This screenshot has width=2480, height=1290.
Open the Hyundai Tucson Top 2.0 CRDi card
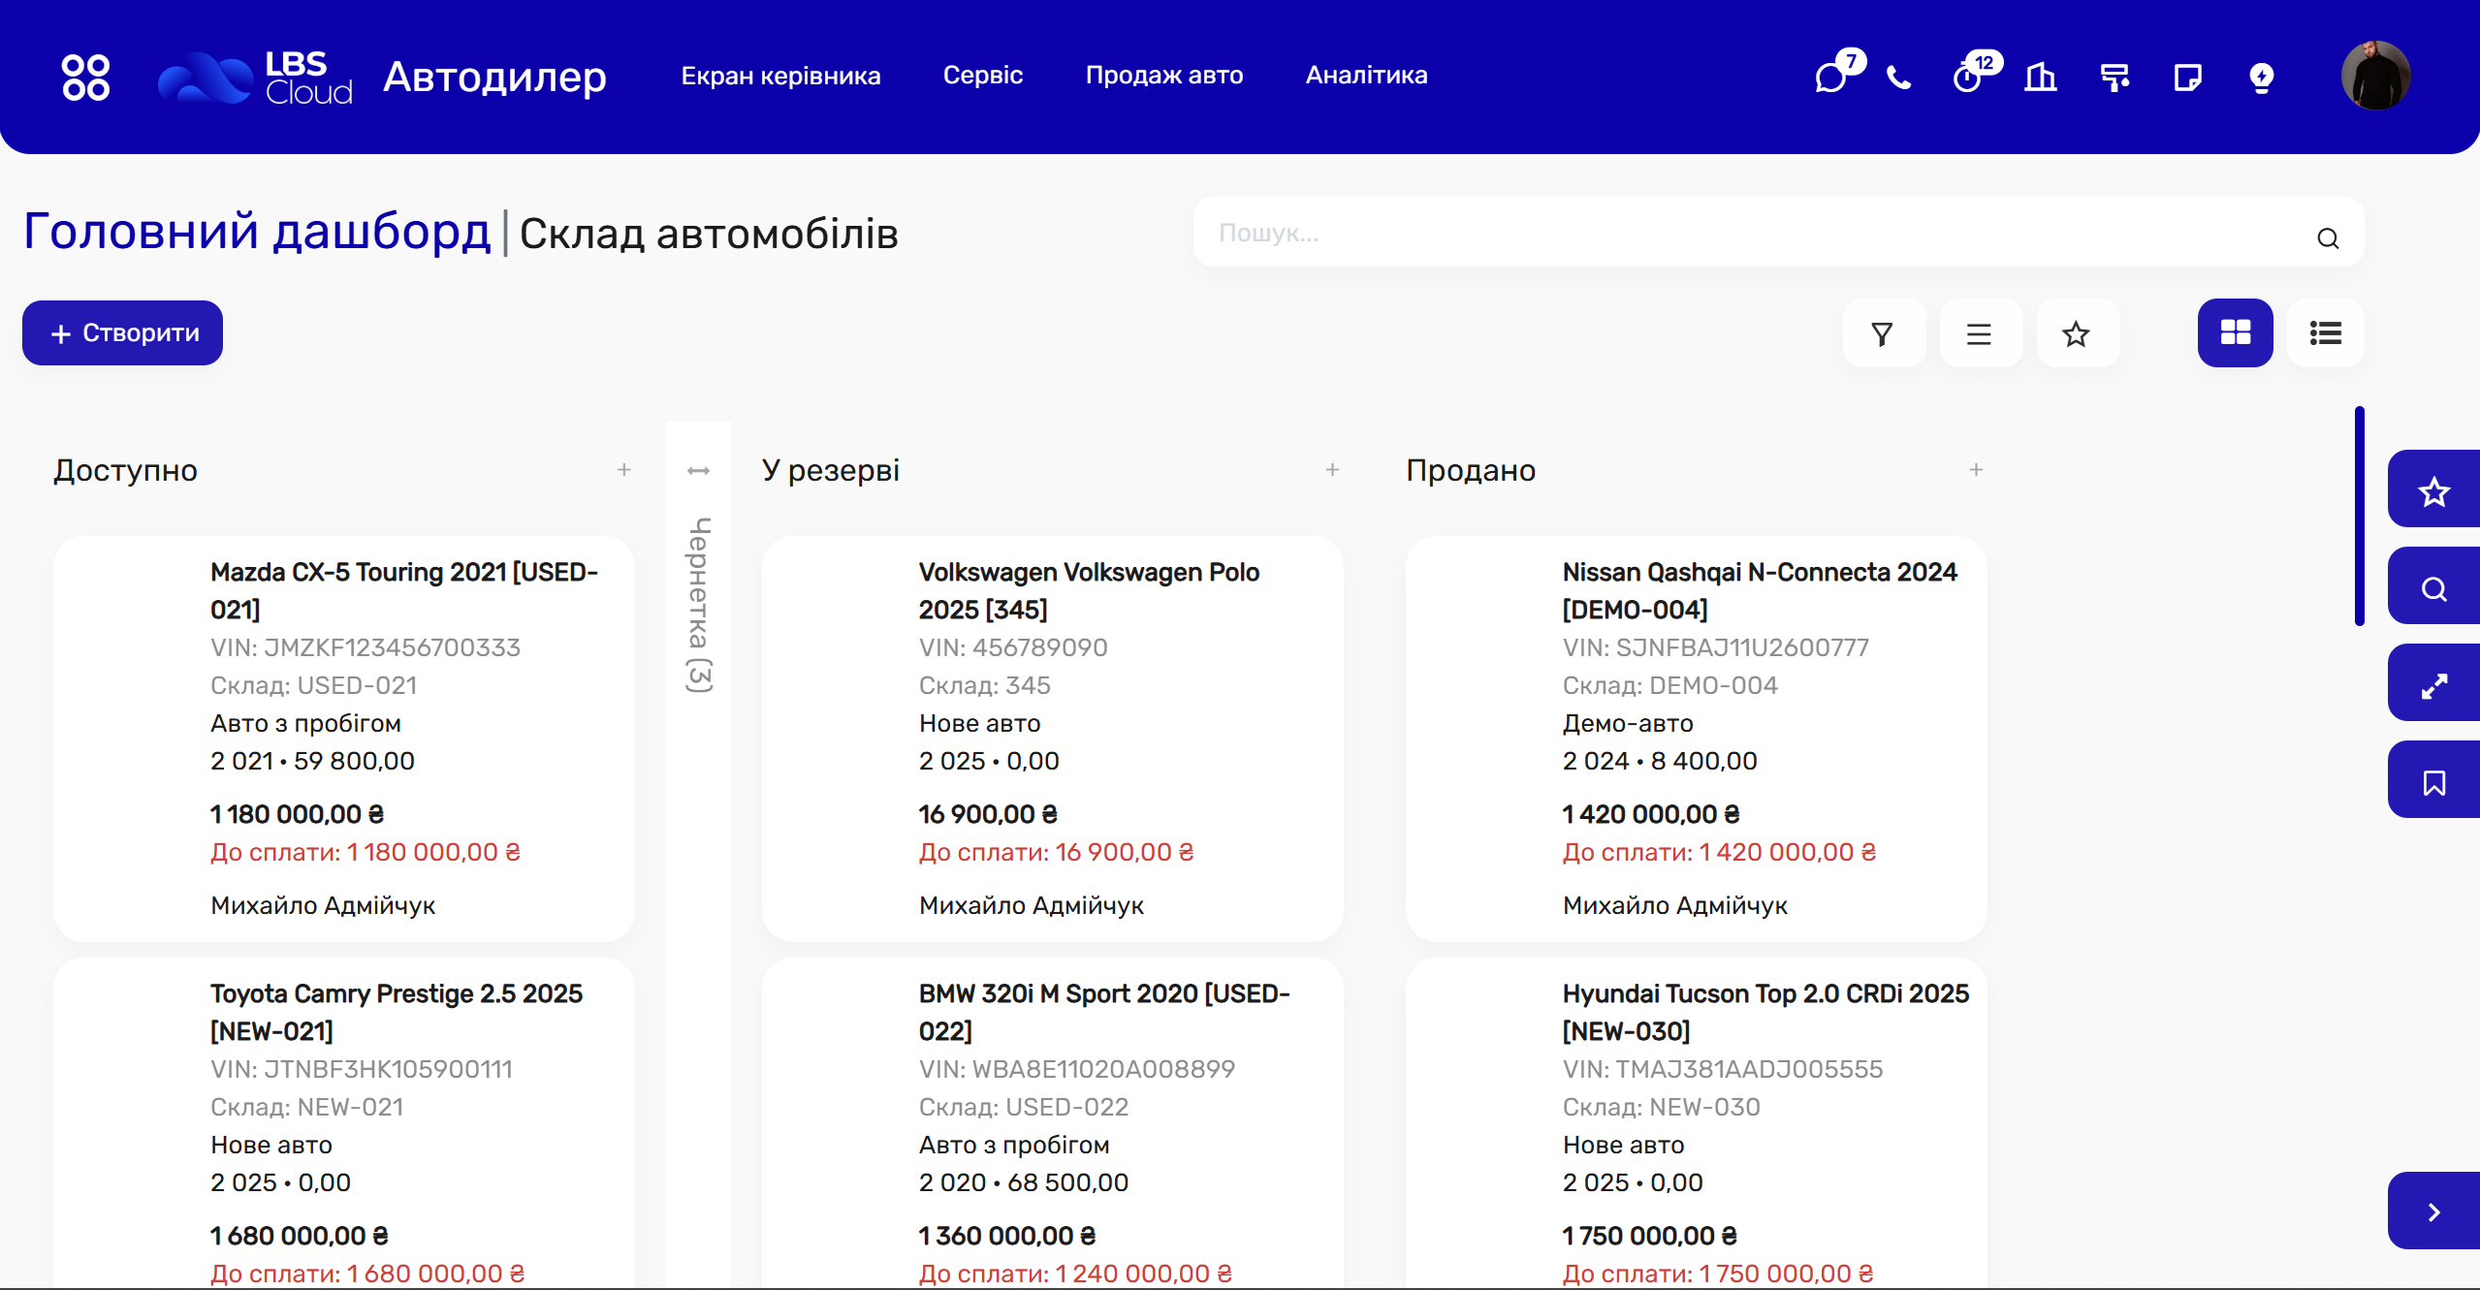(1697, 1123)
